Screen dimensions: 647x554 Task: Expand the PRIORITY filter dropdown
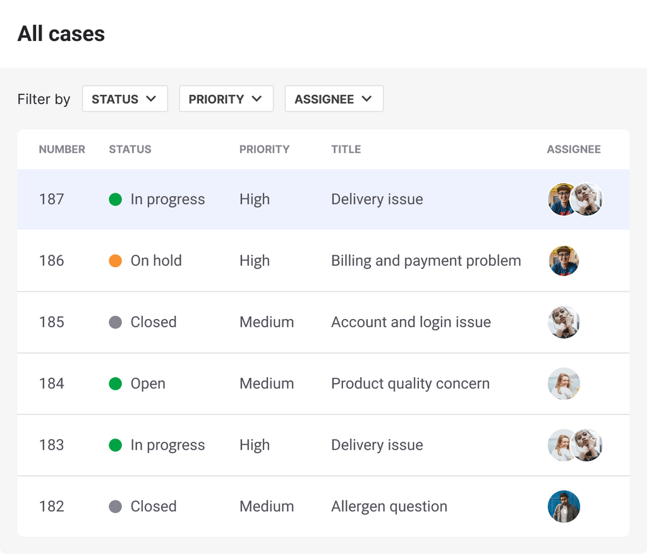[226, 99]
